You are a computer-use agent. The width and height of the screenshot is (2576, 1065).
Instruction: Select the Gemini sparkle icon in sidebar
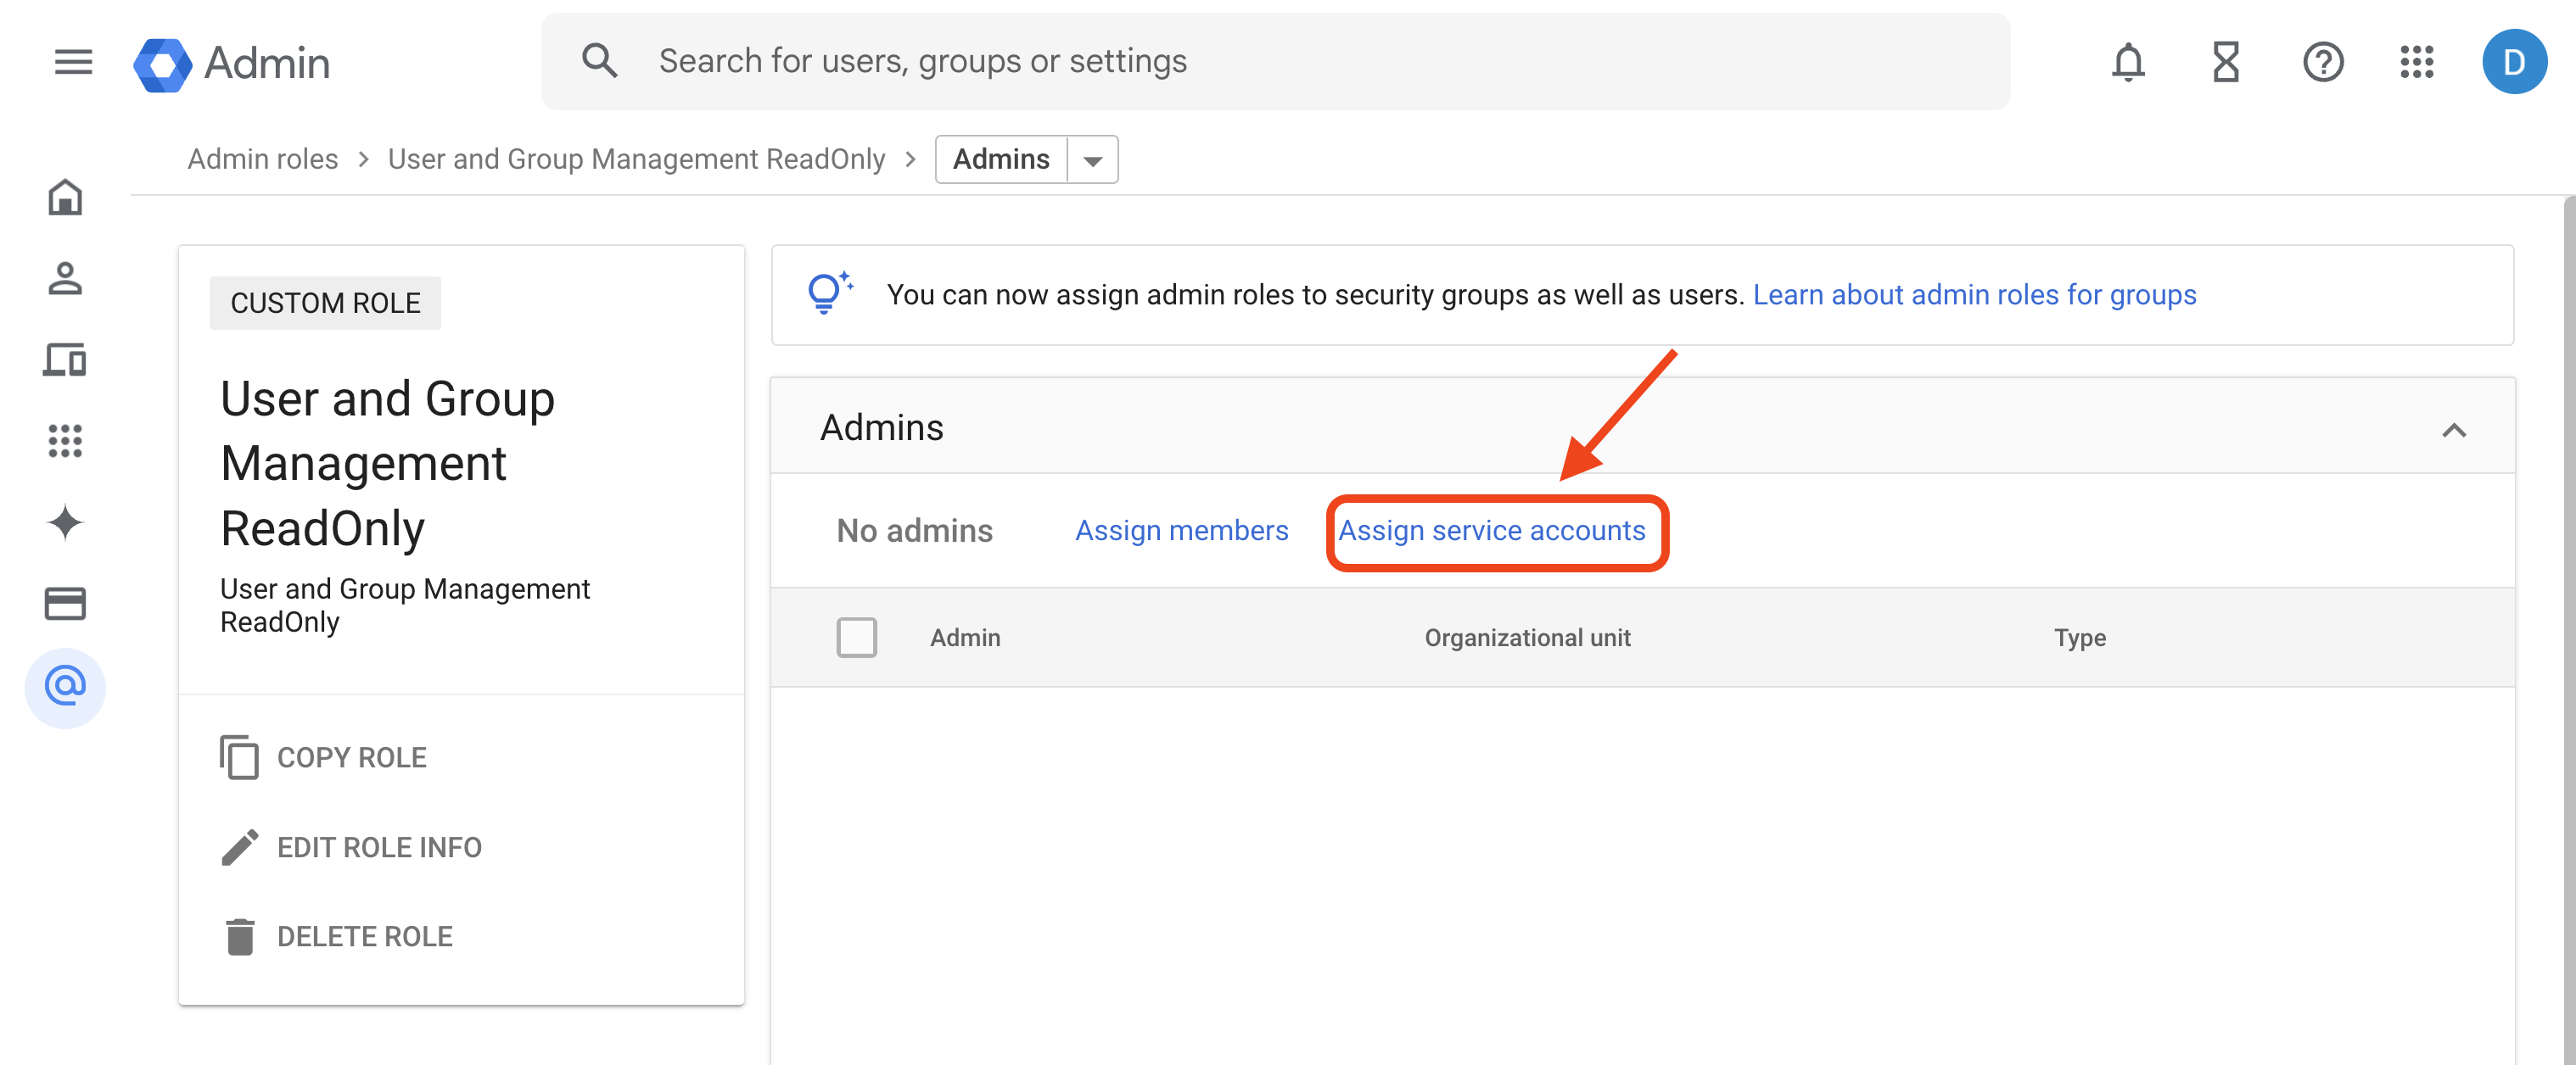[x=65, y=522]
